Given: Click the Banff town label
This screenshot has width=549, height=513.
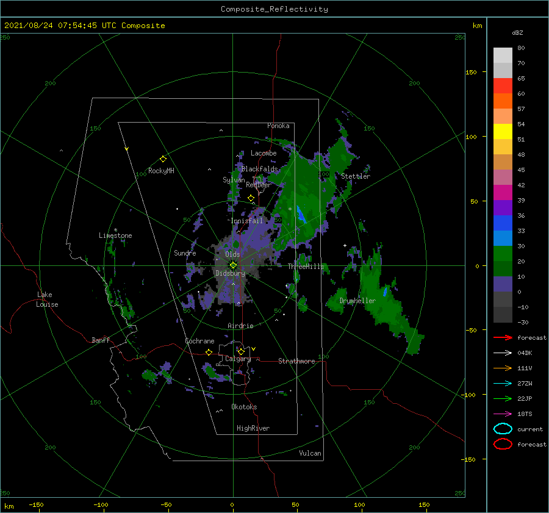Looking at the screenshot, I should point(101,340).
